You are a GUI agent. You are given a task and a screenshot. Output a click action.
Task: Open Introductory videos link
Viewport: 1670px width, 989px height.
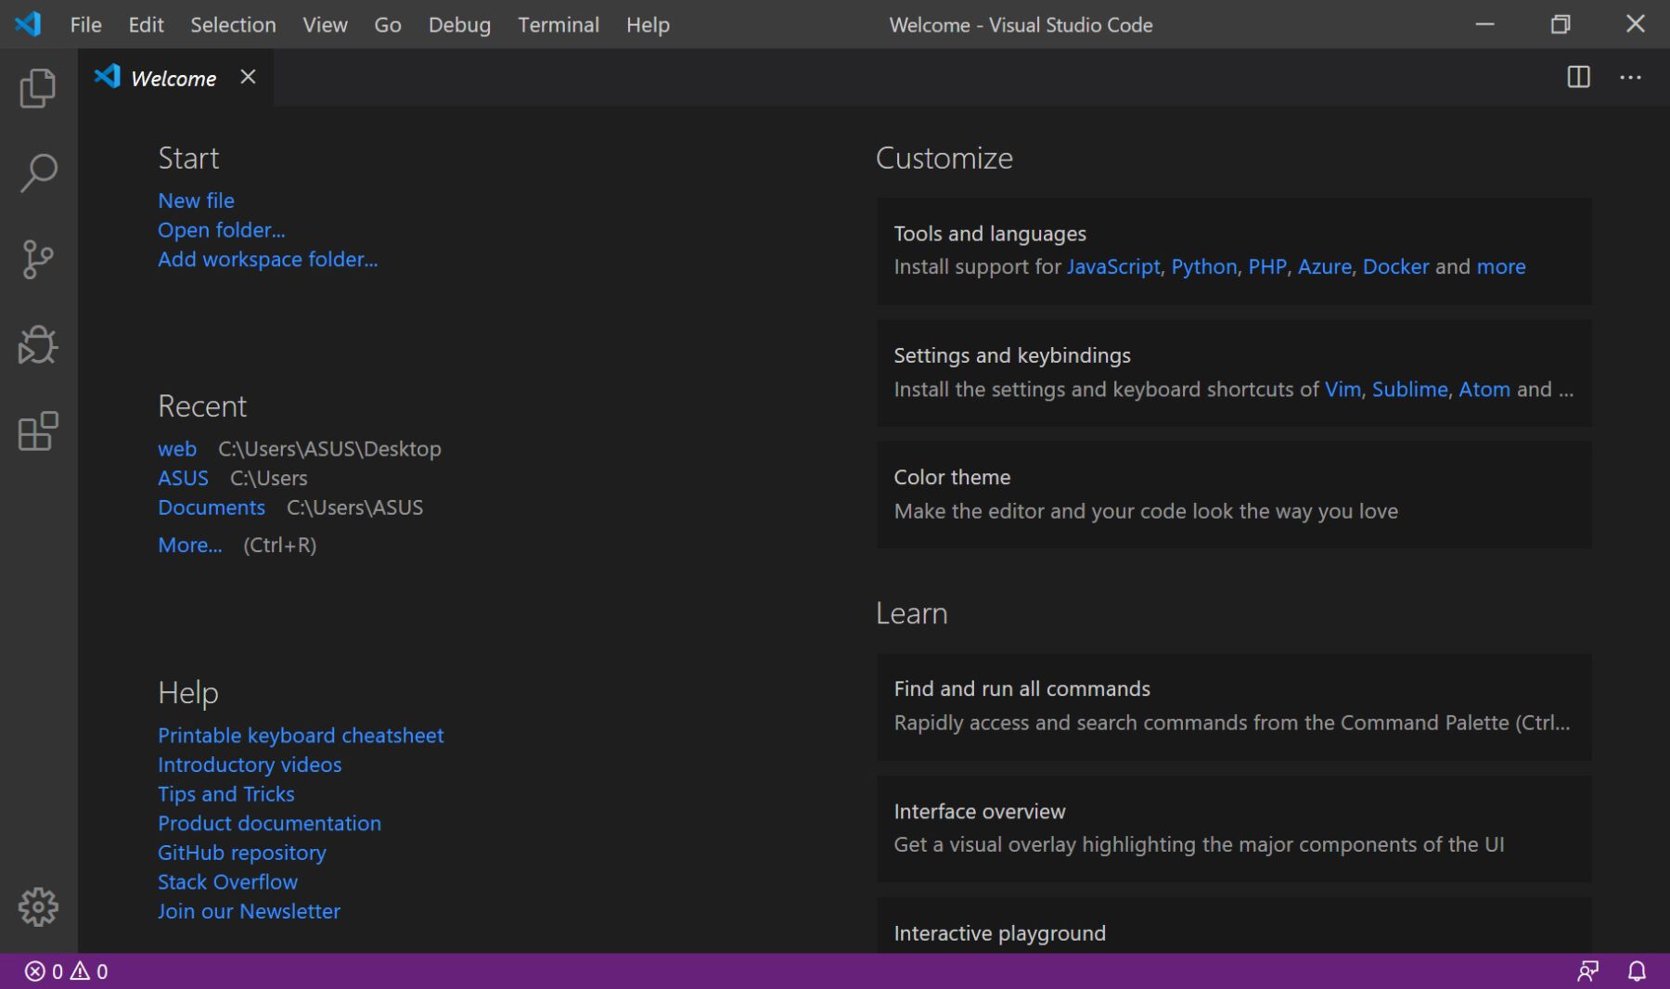click(250, 764)
